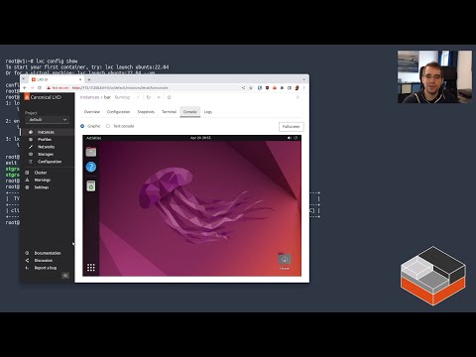Open the Documentation link in the sidebar

(x=48, y=253)
